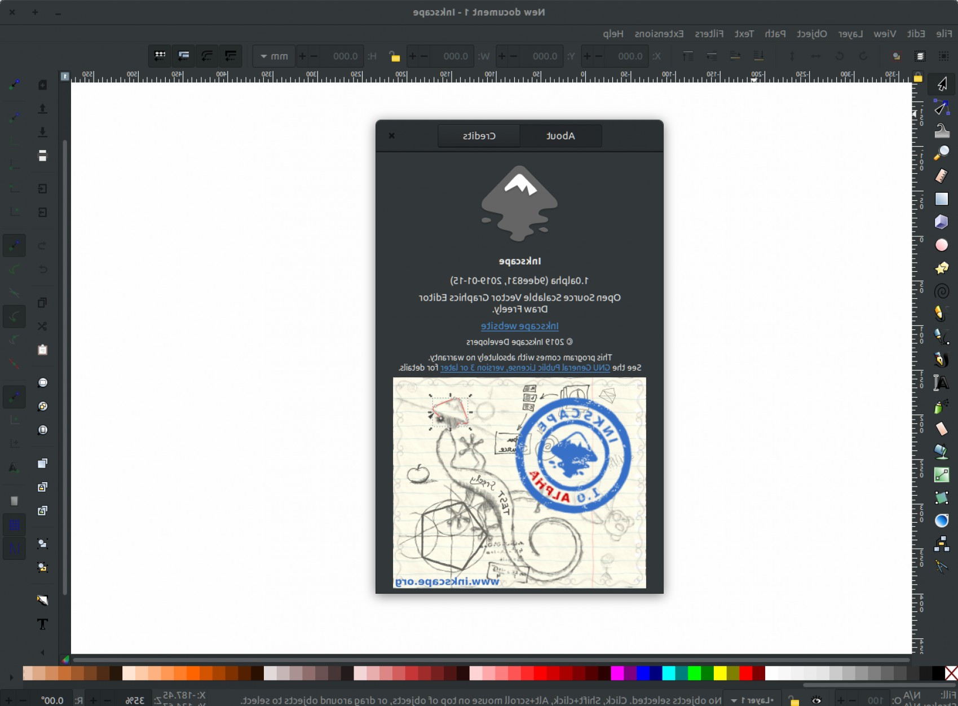Click the toolbox overflow arrow to reveal more tools

(42, 652)
